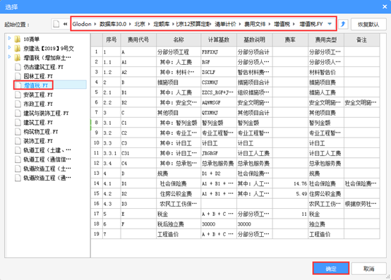This screenshot has width=391, height=280.
Task: Click file icon of 构筑物工程.FY
Action: coord(18,131)
